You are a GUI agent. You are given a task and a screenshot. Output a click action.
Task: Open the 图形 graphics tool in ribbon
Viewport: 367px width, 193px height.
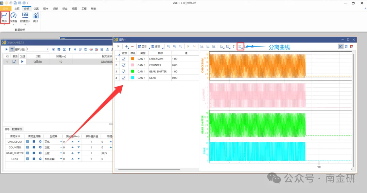[4, 17]
